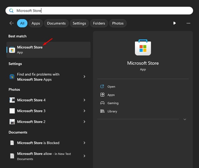This screenshot has height=168, width=199.
Task: Click the Gaming controller icon
Action: pos(102,103)
